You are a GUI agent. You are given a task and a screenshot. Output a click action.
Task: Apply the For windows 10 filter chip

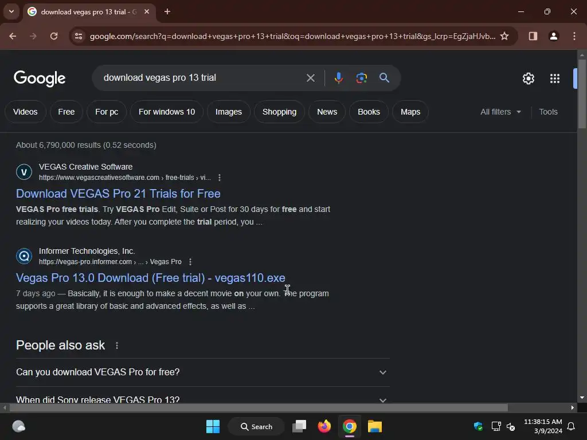coord(167,112)
